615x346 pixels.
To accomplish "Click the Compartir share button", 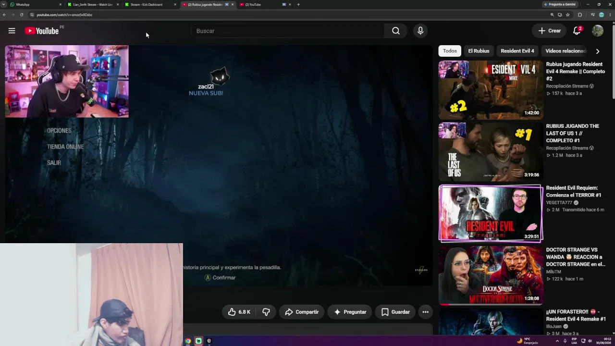I will click(x=302, y=312).
